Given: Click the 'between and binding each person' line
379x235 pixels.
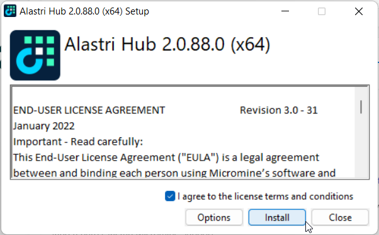Looking at the screenshot, I should 174,173.
